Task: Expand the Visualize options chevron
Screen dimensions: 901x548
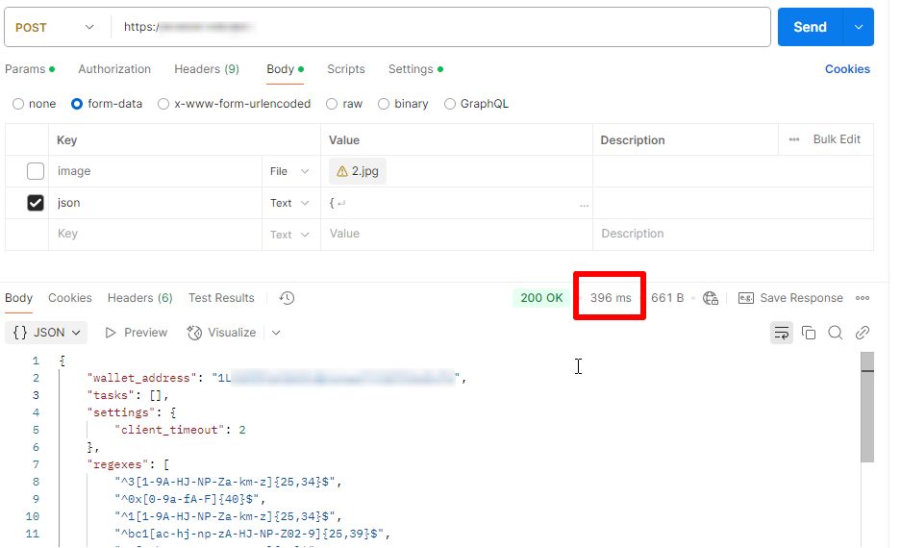Action: (x=276, y=333)
